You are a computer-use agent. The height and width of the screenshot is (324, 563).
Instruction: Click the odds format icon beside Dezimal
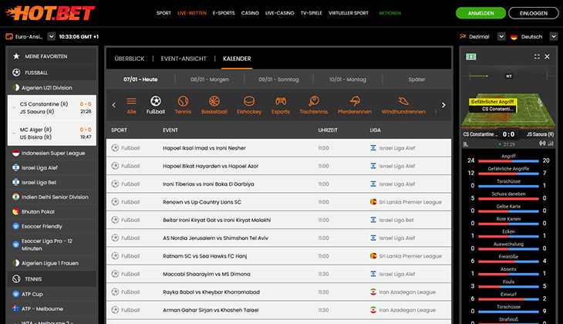pos(463,36)
